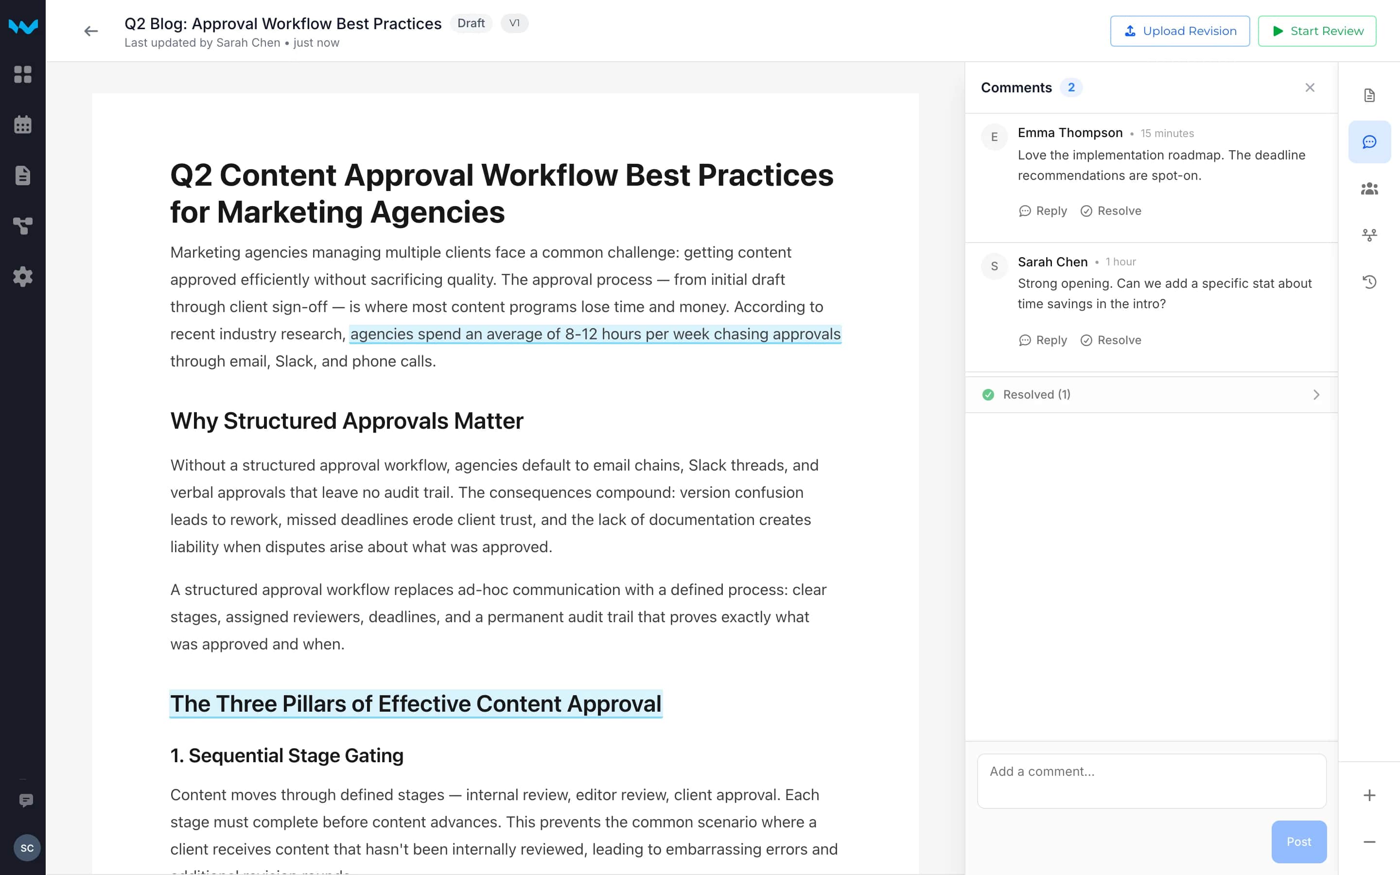Open the calendar icon in sidebar
Viewport: 1400px width, 875px height.
pos(22,124)
